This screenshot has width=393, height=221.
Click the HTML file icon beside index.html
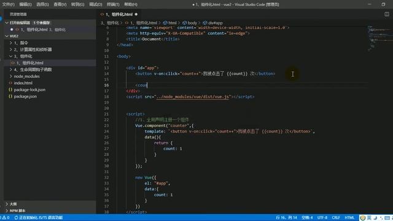coord(10,83)
